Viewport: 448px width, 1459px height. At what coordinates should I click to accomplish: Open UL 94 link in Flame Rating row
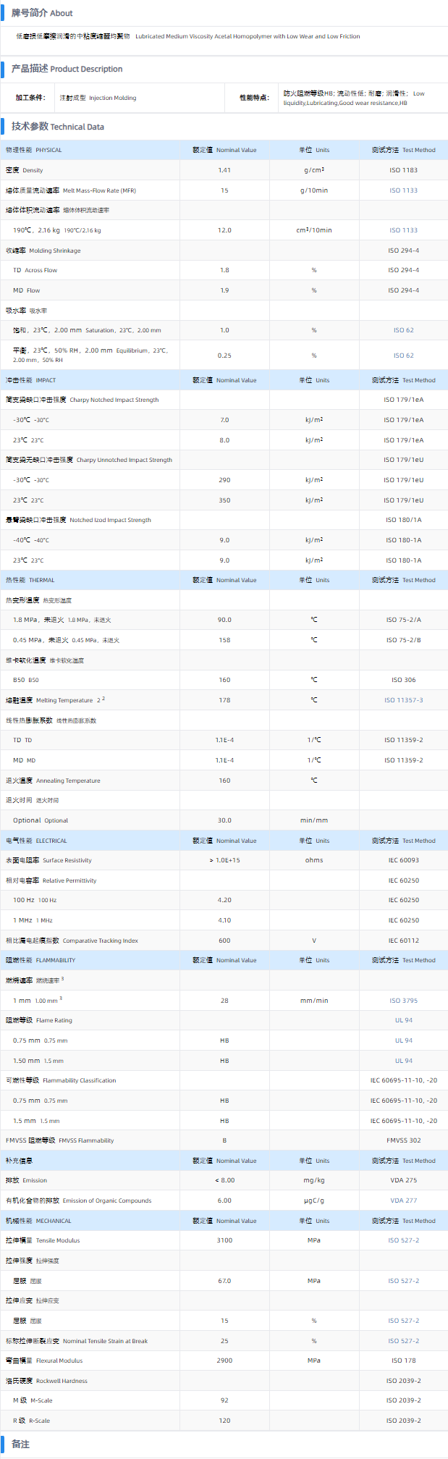click(x=403, y=1020)
